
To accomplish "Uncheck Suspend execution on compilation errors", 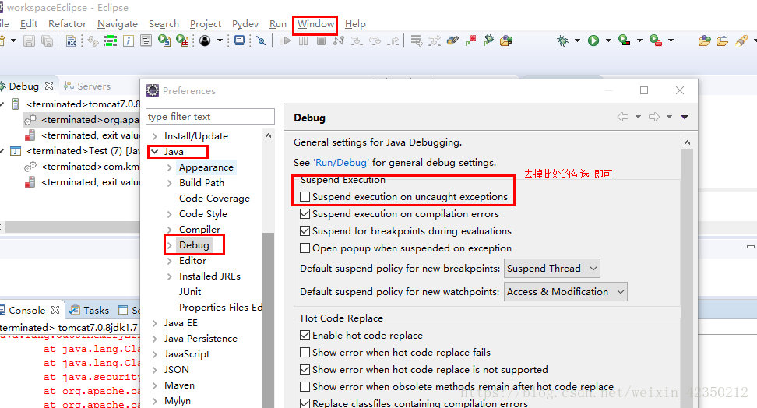I will [305, 214].
